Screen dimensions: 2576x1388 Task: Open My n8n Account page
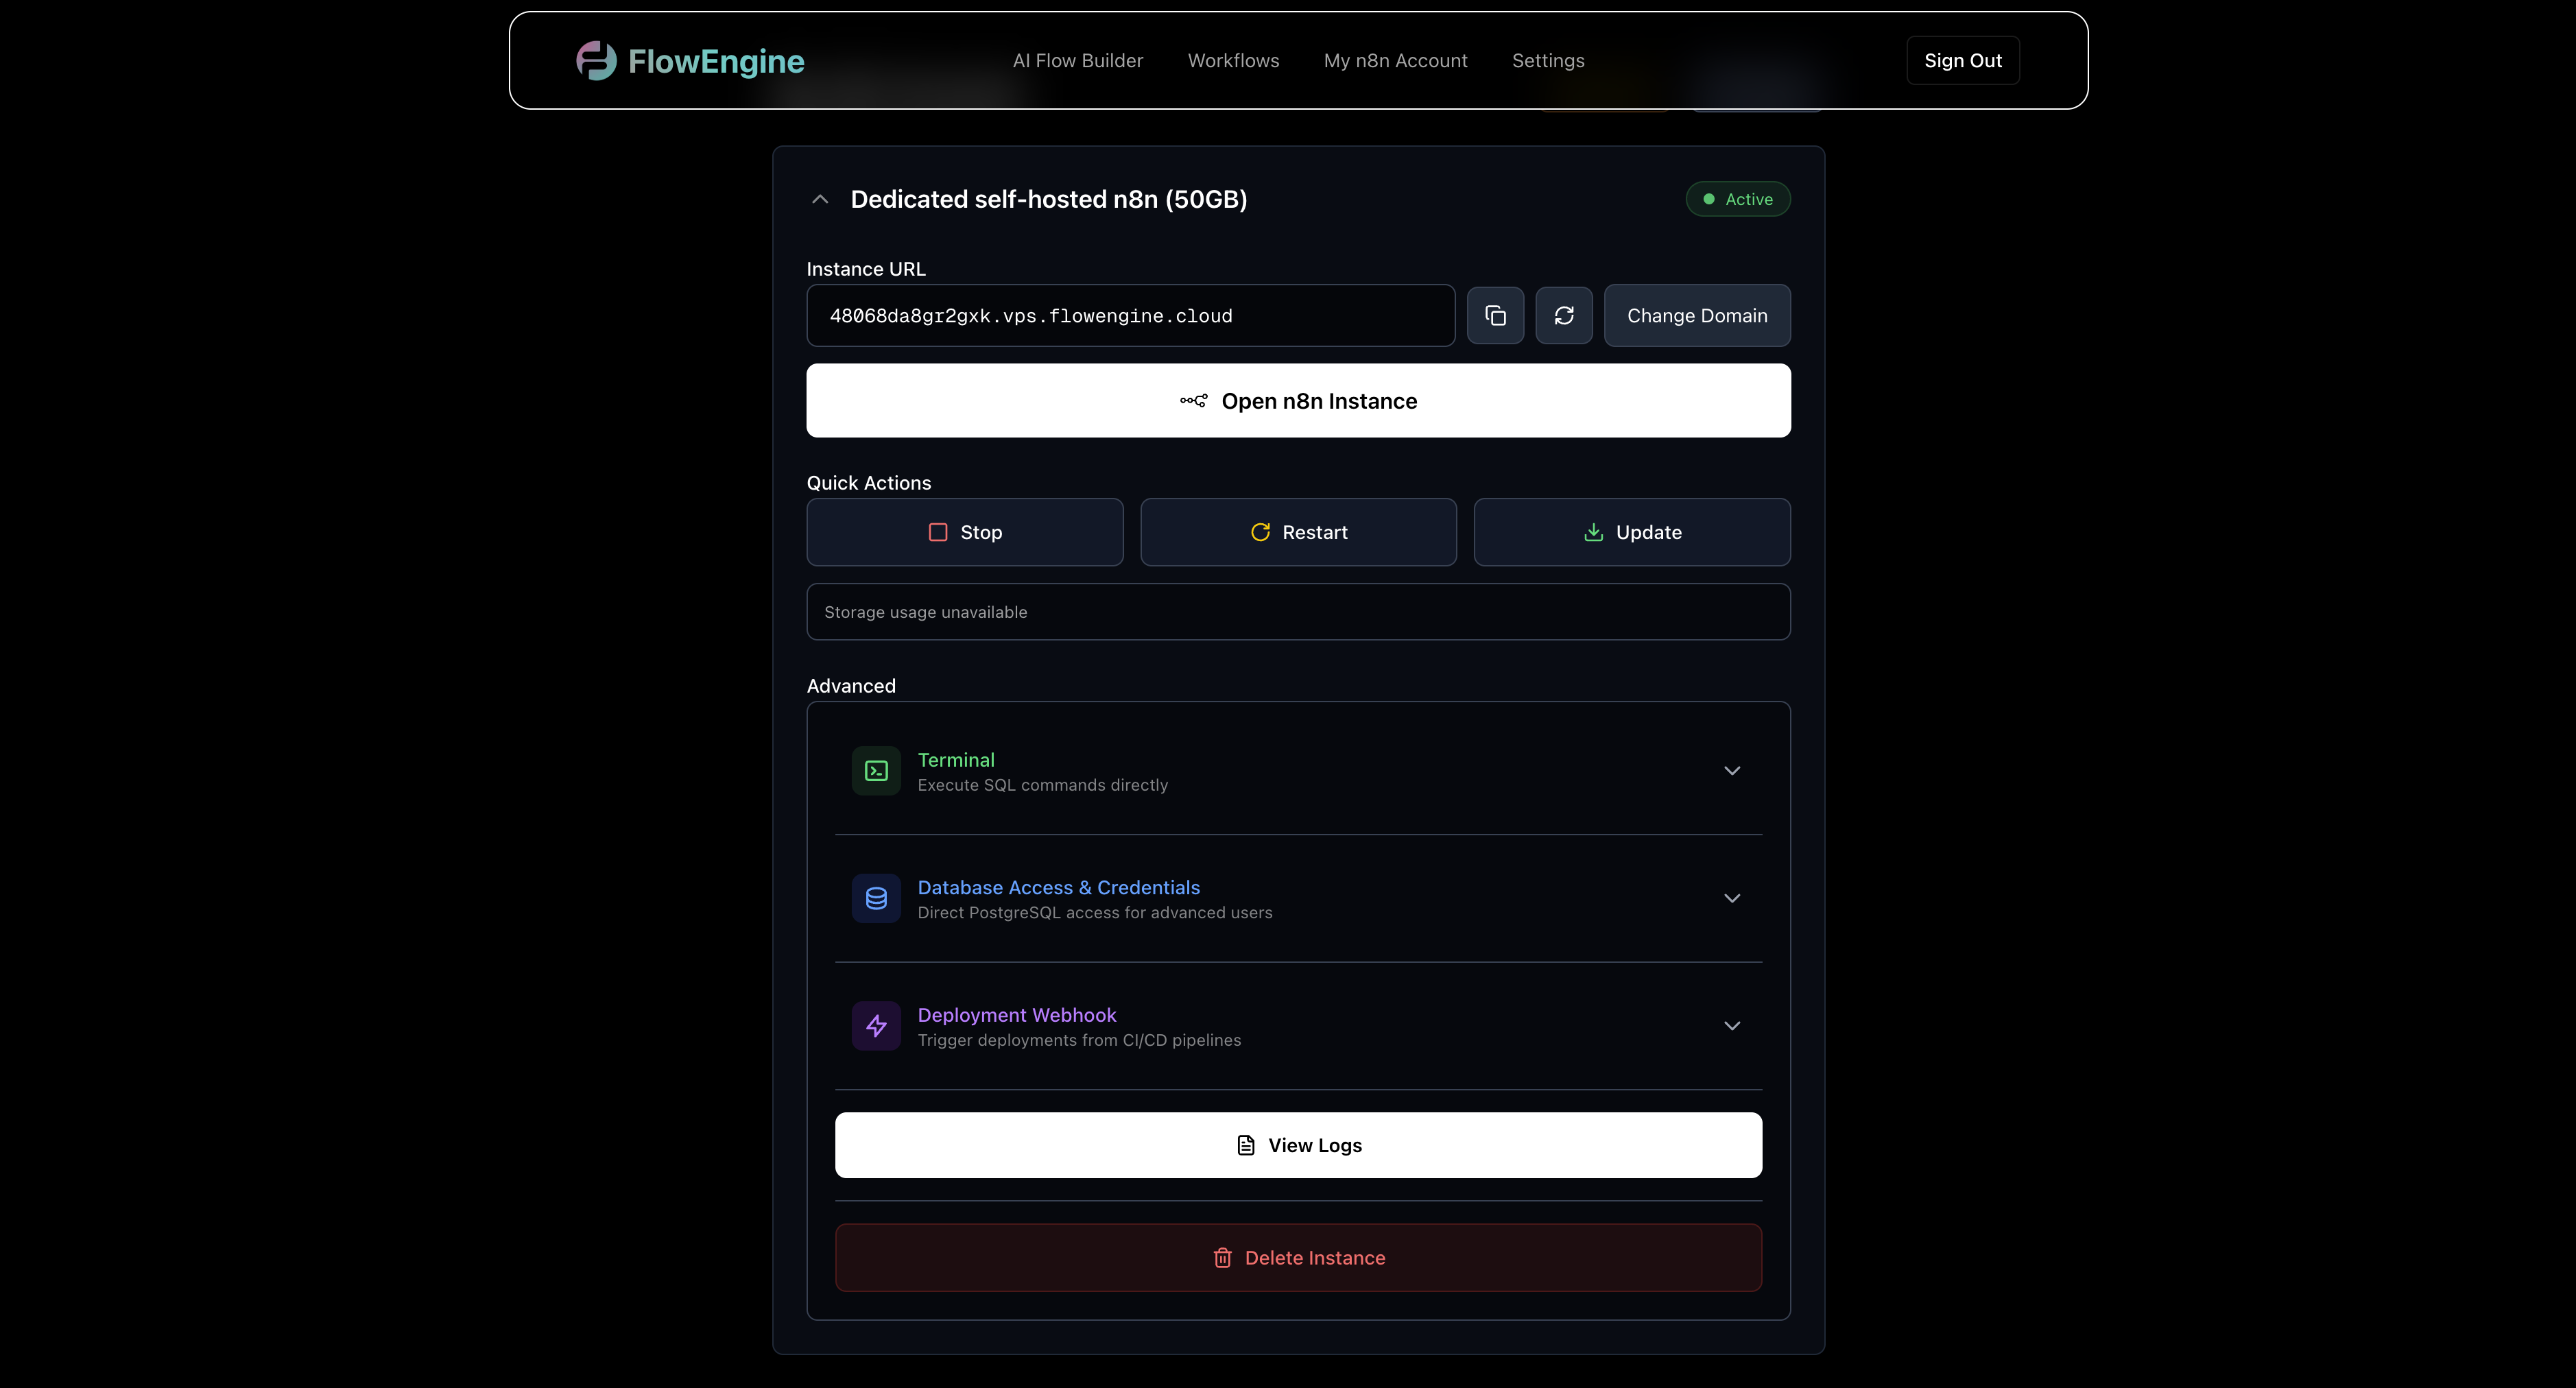1395,61
